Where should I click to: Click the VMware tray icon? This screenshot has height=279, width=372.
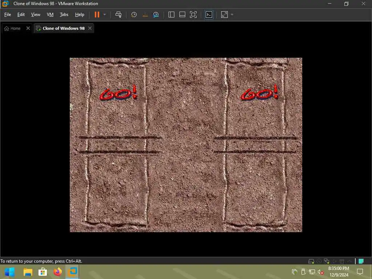pyautogui.click(x=295, y=272)
